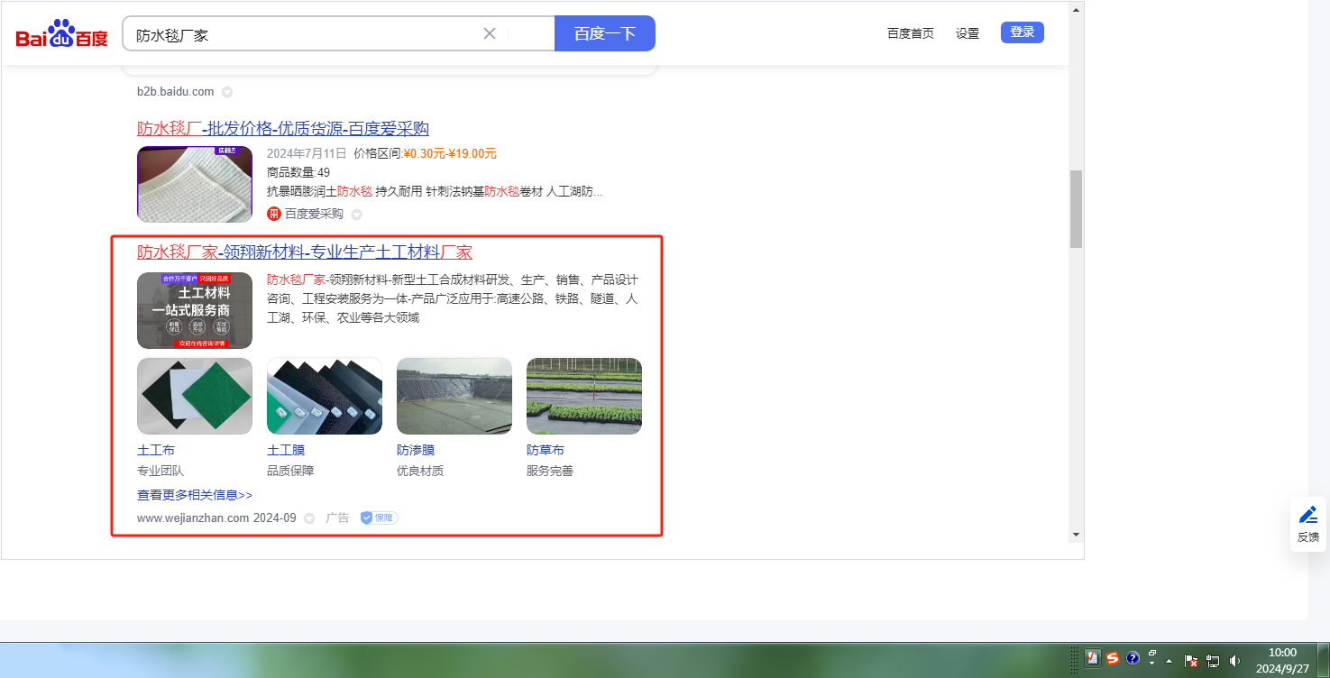Click the 防草布 product image
The height and width of the screenshot is (678, 1330).
[x=584, y=396]
